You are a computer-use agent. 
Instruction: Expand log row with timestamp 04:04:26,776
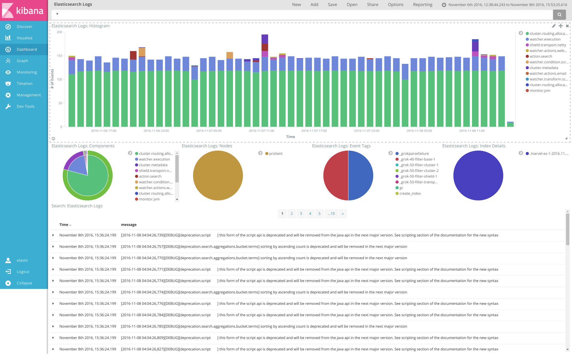53,304
